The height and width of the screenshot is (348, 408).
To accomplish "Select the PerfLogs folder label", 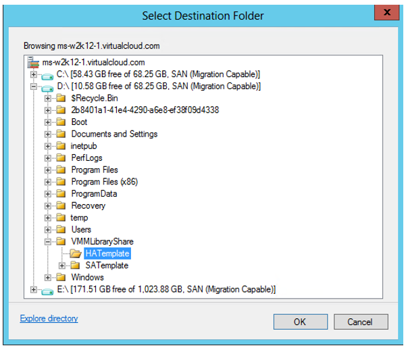I will tap(87, 158).
